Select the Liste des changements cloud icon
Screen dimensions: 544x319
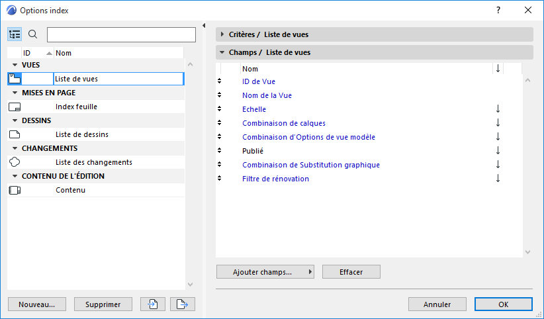[x=15, y=162]
